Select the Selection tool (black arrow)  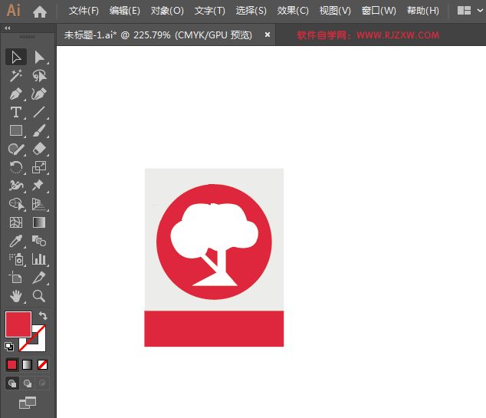pyautogui.click(x=16, y=57)
